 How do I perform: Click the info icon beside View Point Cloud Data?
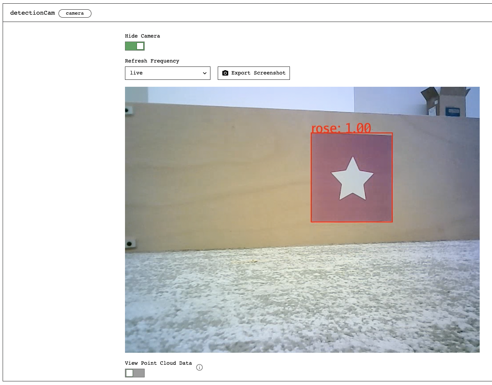point(199,368)
